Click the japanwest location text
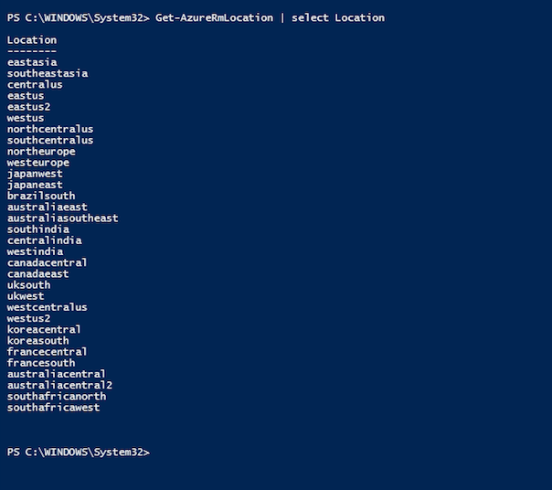Screen dimensions: 552x490 point(35,174)
